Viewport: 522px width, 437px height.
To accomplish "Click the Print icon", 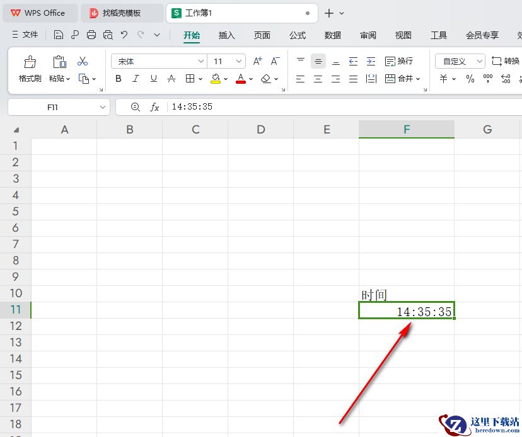I will pyautogui.click(x=91, y=35).
